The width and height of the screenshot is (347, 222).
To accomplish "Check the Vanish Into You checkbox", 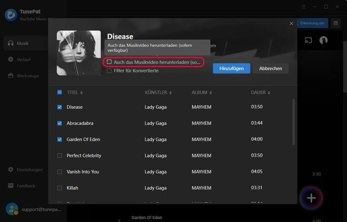I will tap(59, 172).
